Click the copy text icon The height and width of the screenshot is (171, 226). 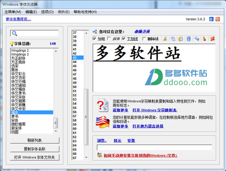[173, 39]
